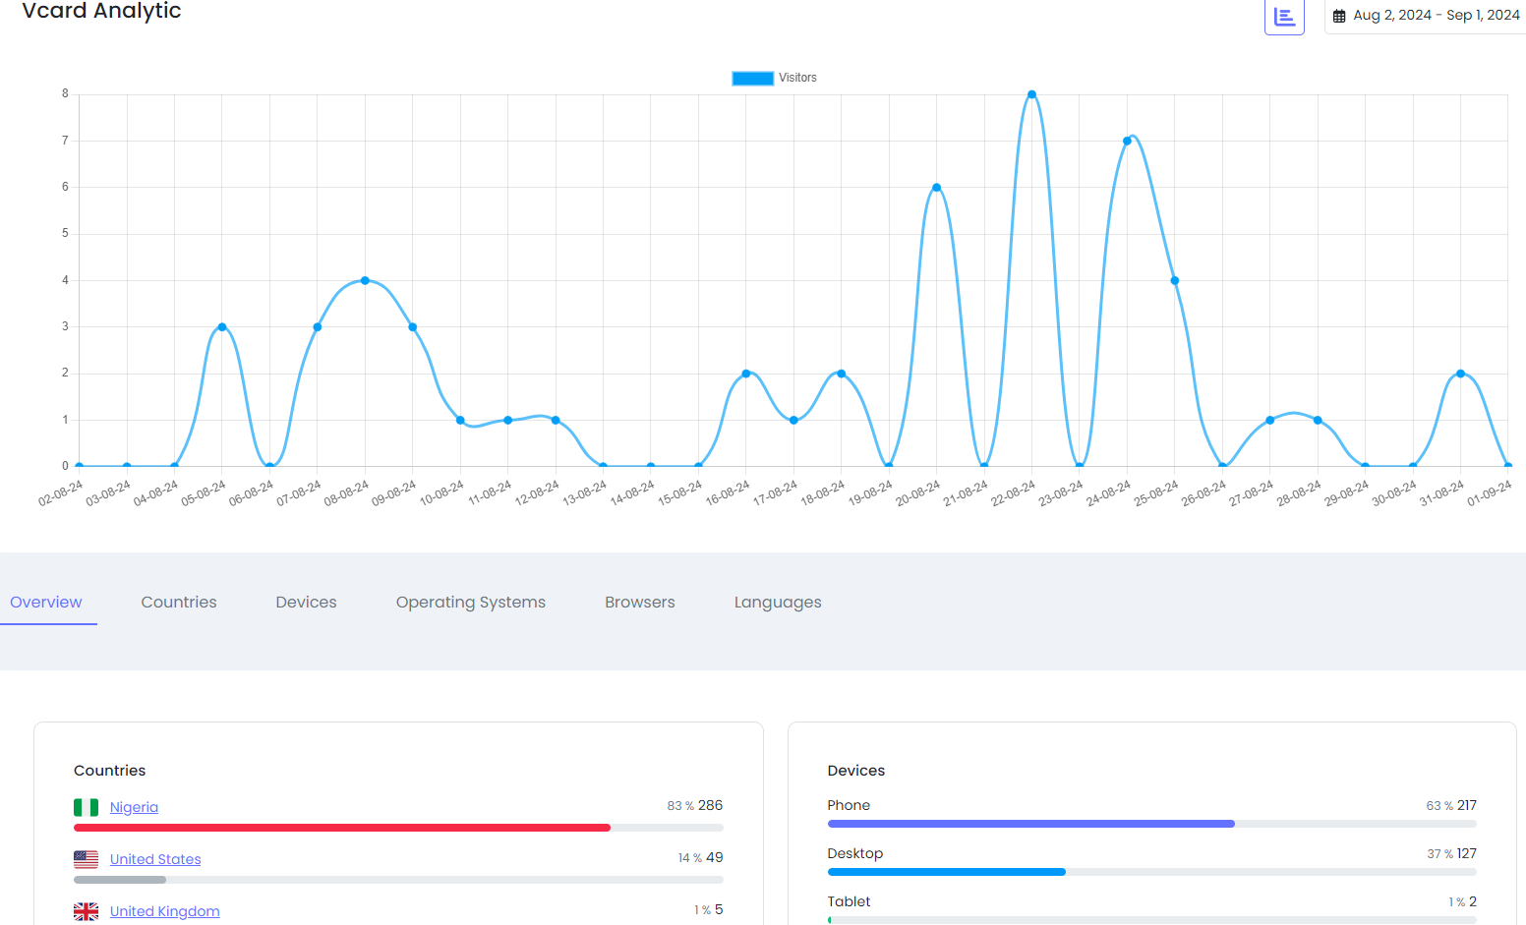Select the Overview tab
The width and height of the screenshot is (1526, 925).
pos(46,603)
